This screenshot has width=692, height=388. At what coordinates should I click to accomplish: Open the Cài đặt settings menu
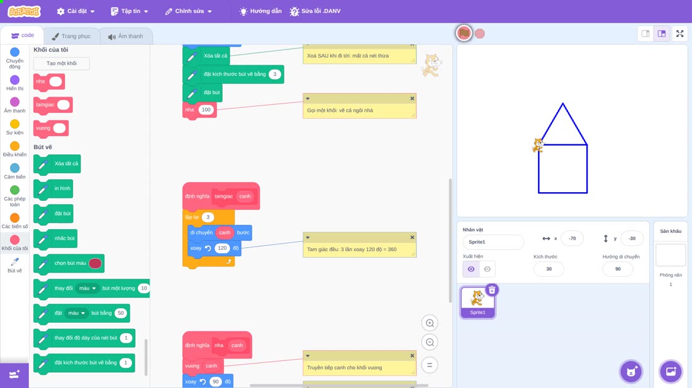pyautogui.click(x=75, y=11)
